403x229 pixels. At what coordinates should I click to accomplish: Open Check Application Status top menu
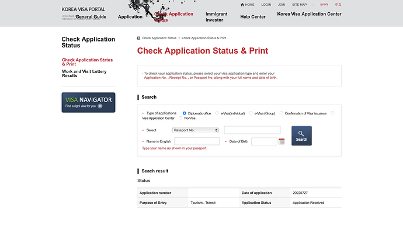click(x=173, y=17)
